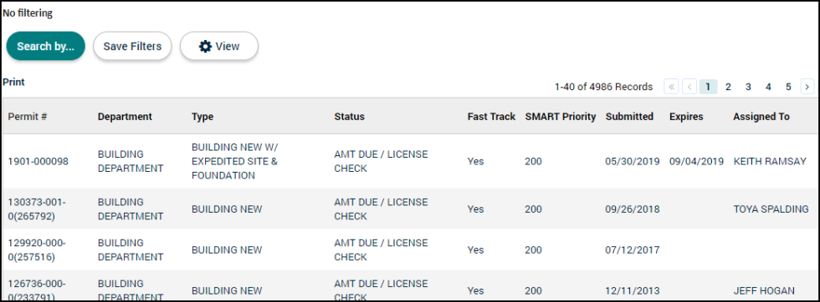Viewport: 820px width, 302px height.
Task: Open permit 130373-001-0(265792) row
Action: (410, 209)
